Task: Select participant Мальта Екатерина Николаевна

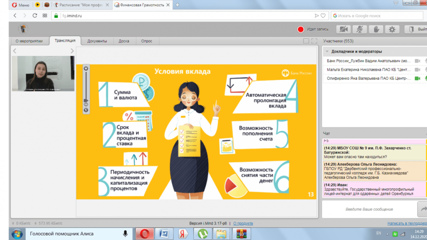Action: coord(369,70)
